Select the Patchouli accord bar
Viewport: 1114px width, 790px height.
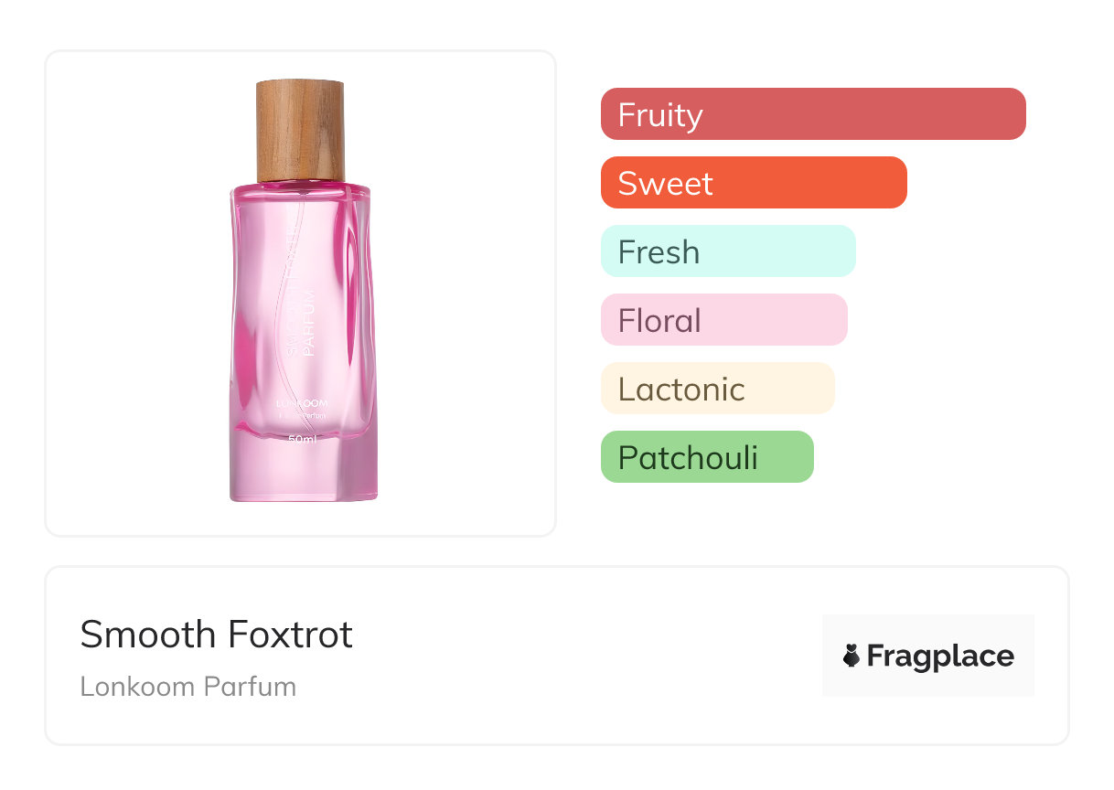pyautogui.click(x=706, y=457)
